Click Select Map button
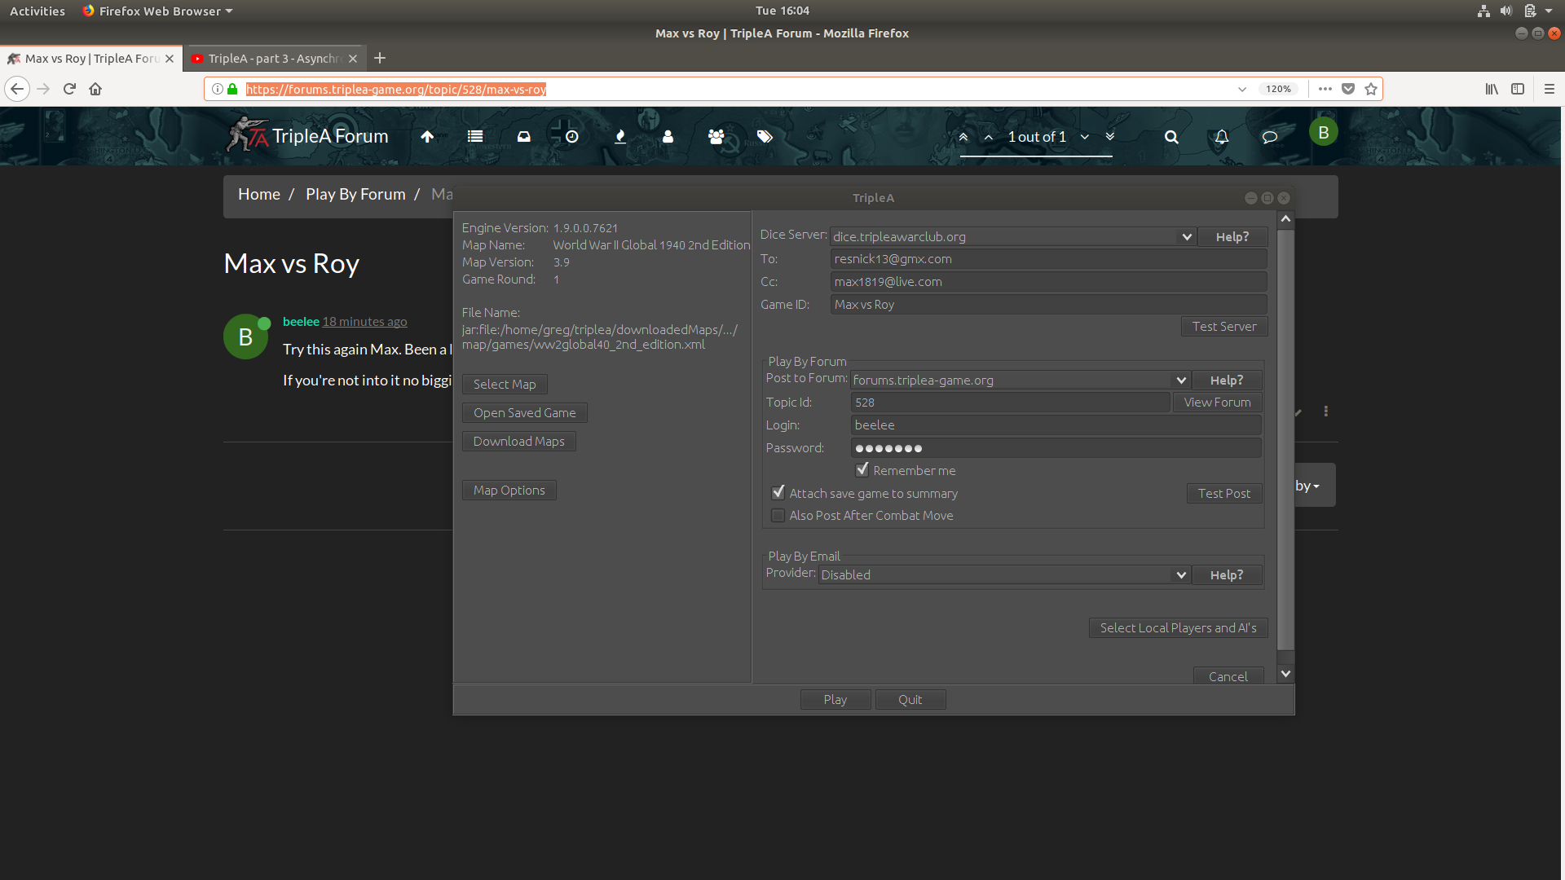This screenshot has height=880, width=1565. (505, 384)
